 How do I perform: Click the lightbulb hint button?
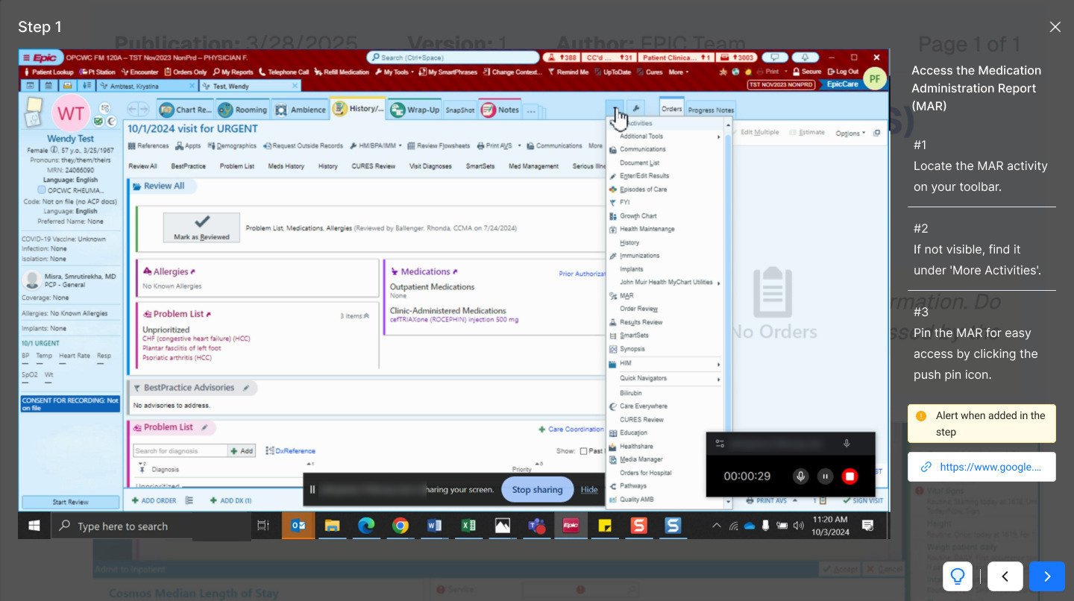tap(958, 576)
